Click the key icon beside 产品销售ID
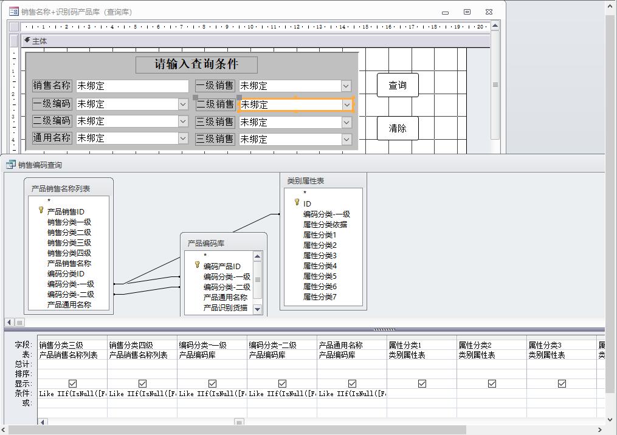The width and height of the screenshot is (617, 435). (41, 211)
